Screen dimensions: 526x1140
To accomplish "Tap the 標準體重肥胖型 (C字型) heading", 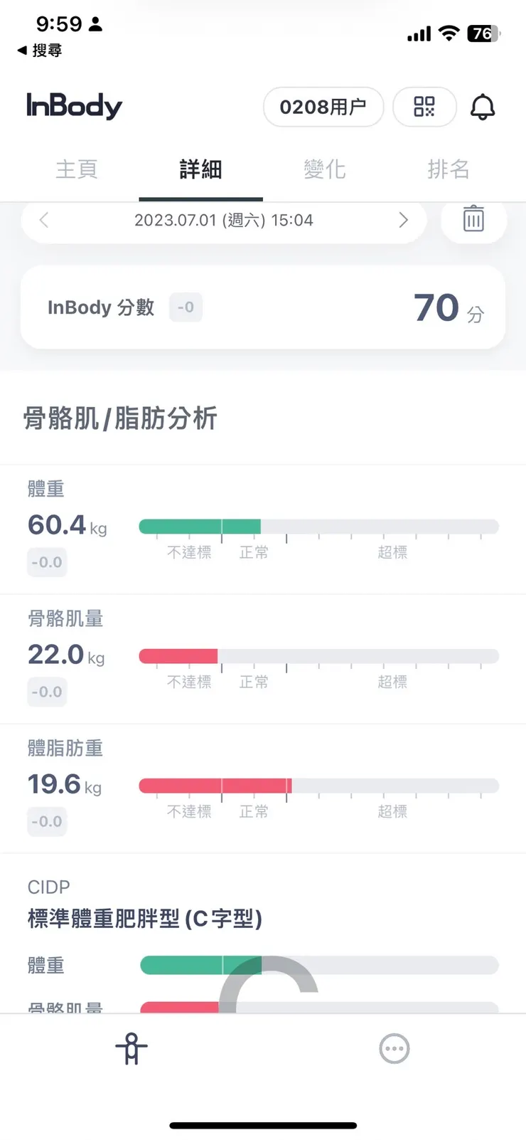I will pyautogui.click(x=145, y=919).
